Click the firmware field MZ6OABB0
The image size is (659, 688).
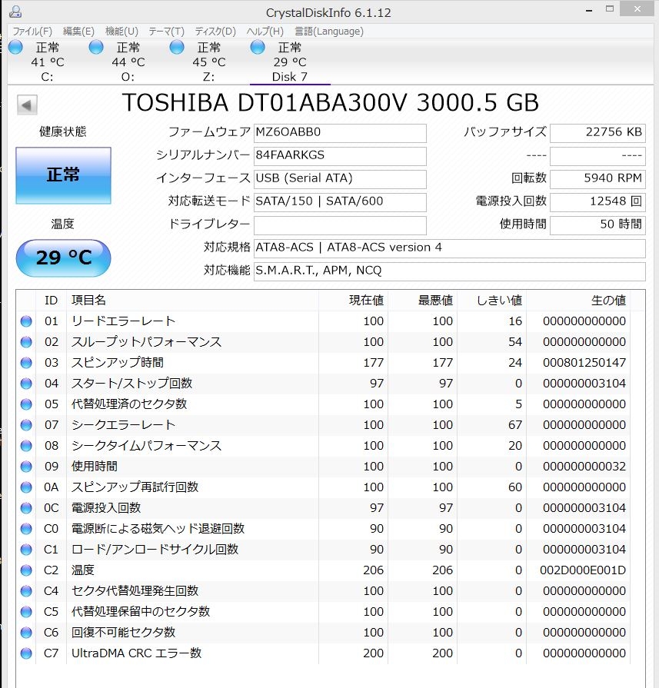(340, 133)
